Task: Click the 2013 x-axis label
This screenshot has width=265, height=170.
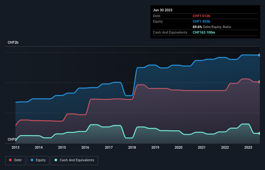Action: pos(15,147)
